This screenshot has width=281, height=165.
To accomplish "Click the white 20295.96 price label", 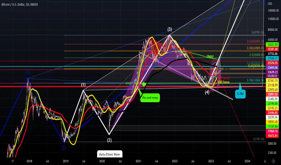I will tap(272, 117).
